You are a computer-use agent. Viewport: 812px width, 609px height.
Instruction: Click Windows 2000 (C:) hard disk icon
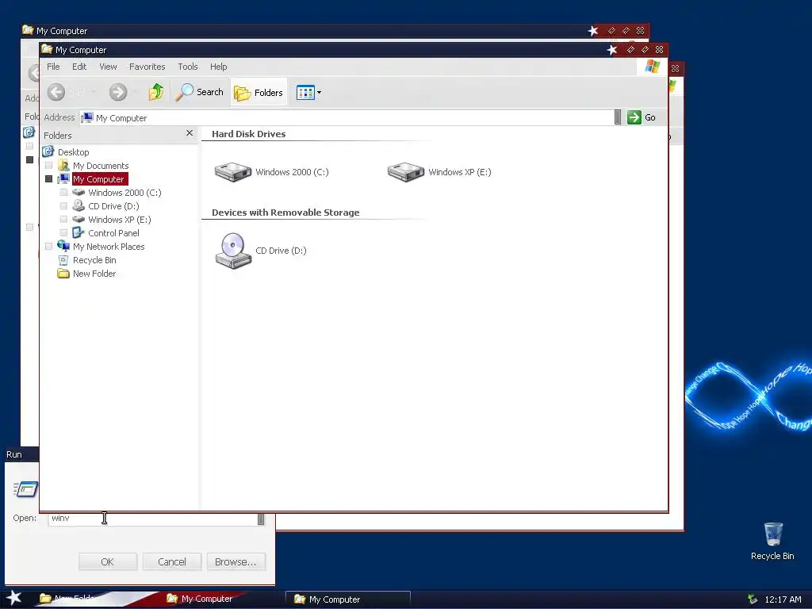pyautogui.click(x=233, y=171)
